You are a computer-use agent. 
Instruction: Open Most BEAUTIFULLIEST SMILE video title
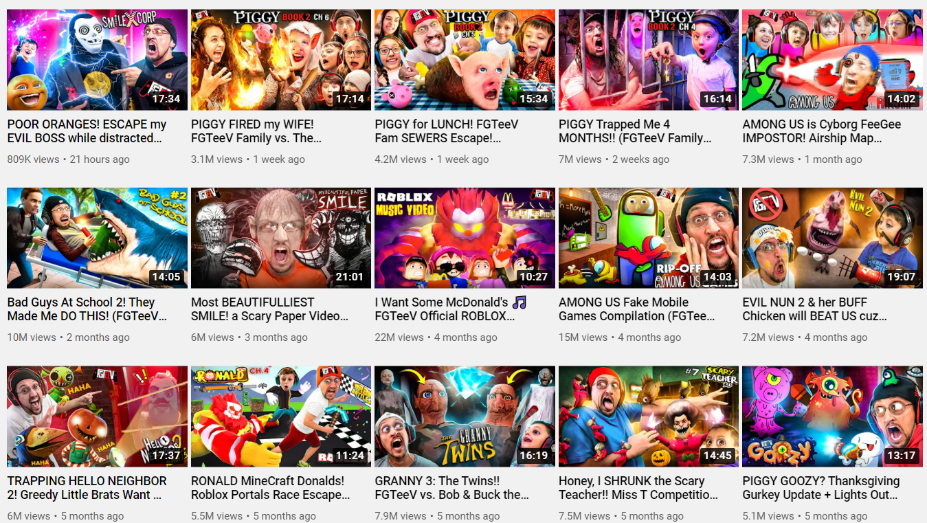[270, 309]
